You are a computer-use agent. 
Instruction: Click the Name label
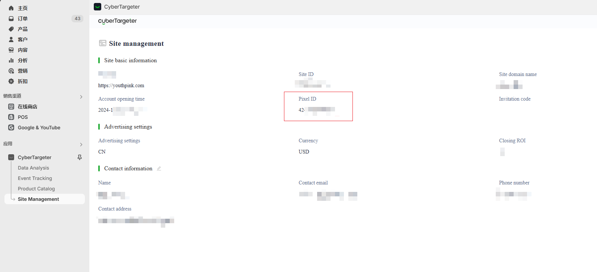tap(105, 183)
